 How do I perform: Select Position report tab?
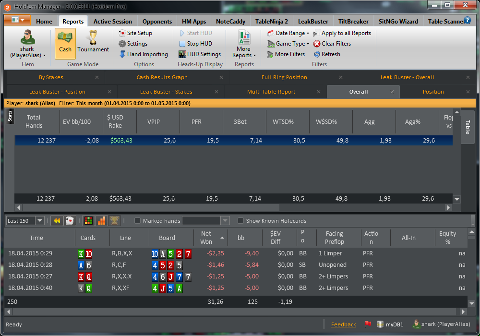point(433,92)
